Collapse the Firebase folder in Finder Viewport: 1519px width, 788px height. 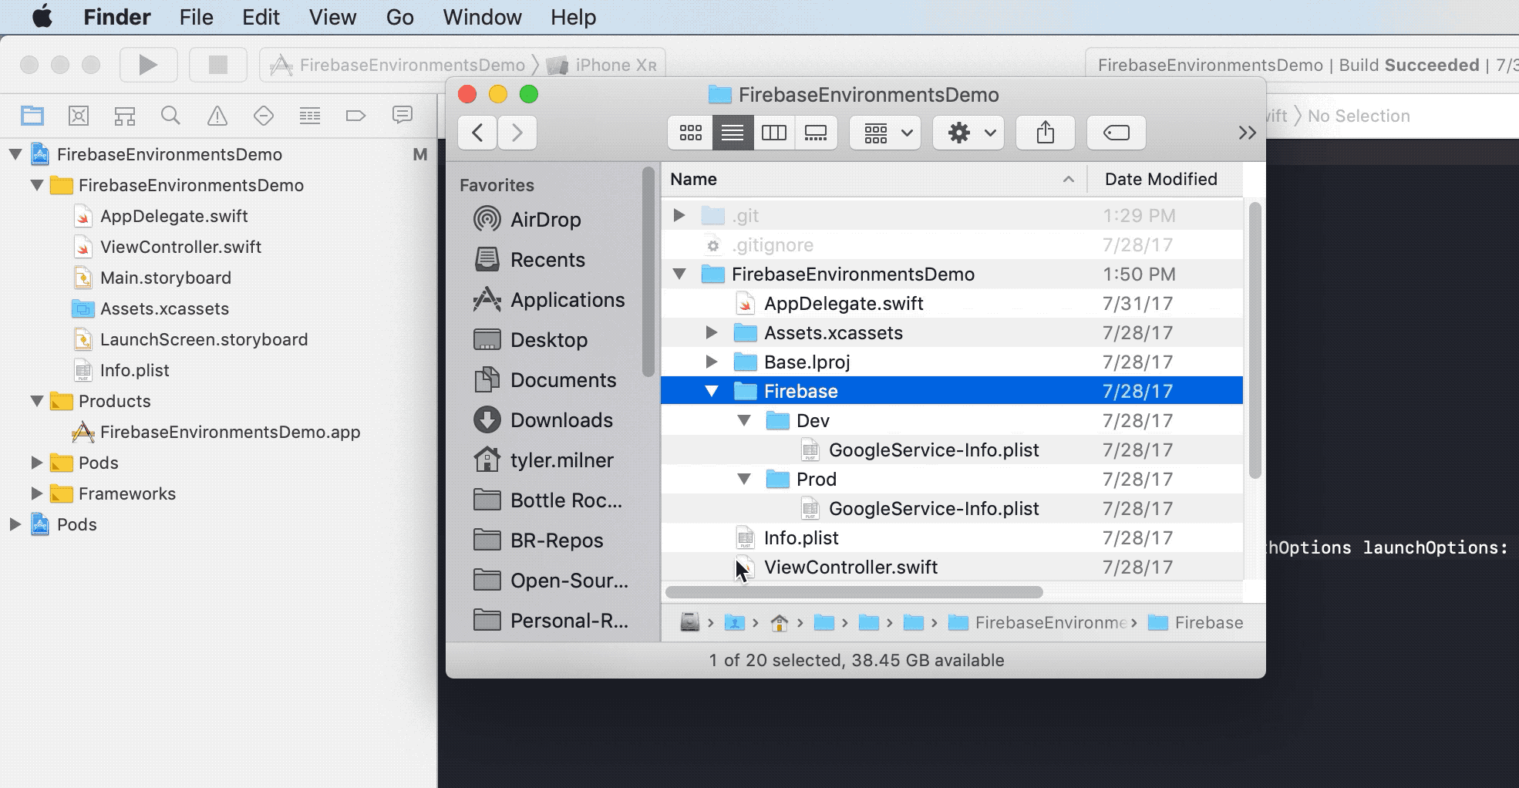(x=711, y=391)
